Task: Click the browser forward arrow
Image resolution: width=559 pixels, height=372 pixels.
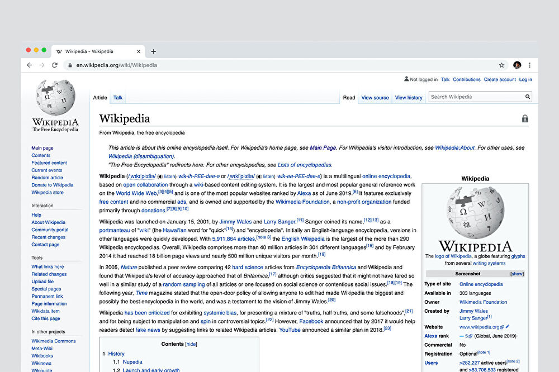Action: (x=42, y=65)
